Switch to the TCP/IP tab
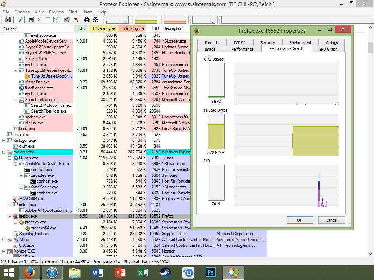Image resolution: width=374 pixels, height=280 pixels. (x=240, y=42)
